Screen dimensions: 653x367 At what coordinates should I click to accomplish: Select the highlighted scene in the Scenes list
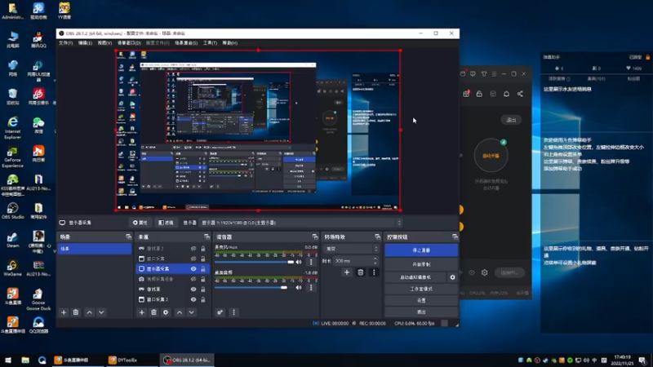coord(94,249)
